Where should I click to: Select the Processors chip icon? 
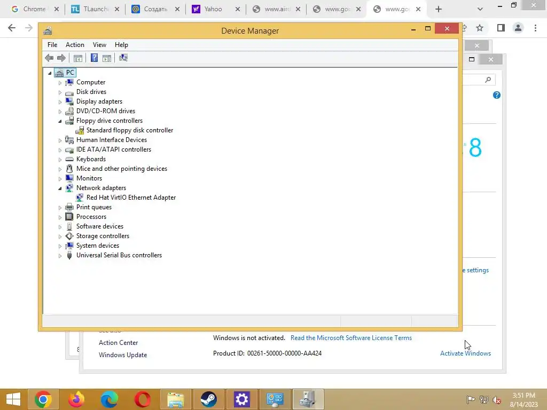[x=69, y=217]
